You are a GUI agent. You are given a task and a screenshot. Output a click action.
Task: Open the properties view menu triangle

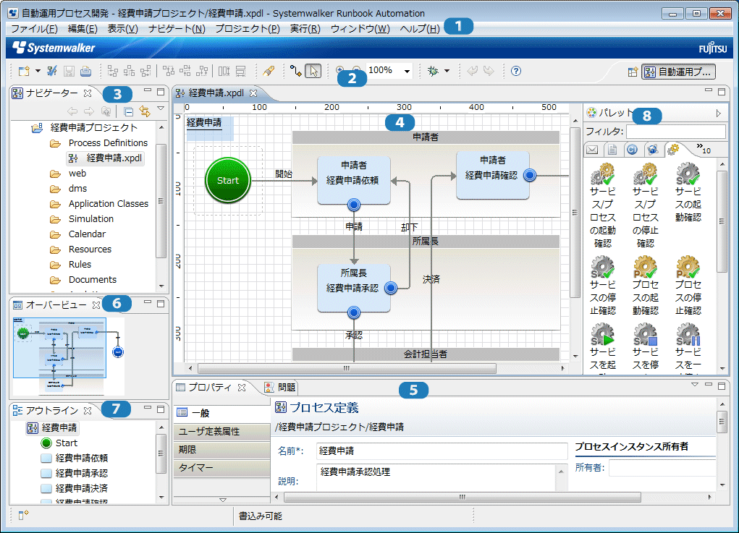coord(695,385)
